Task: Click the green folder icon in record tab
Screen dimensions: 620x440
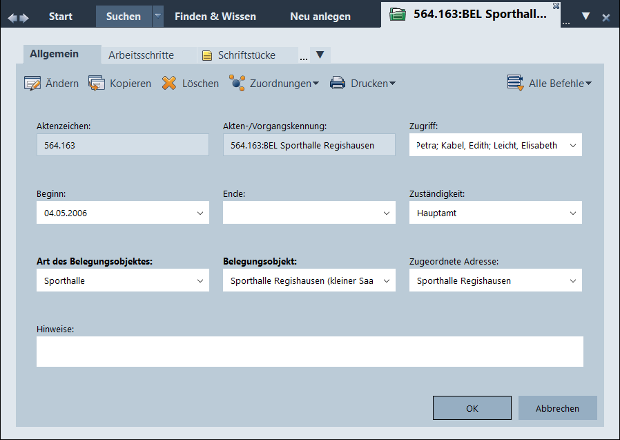Action: click(398, 15)
